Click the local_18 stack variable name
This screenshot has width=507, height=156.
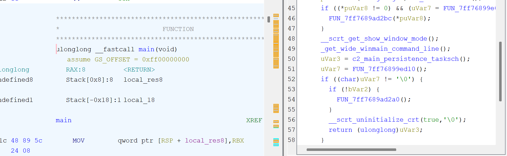coord(139,100)
